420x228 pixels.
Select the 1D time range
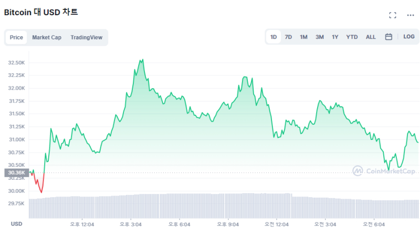pyautogui.click(x=274, y=37)
